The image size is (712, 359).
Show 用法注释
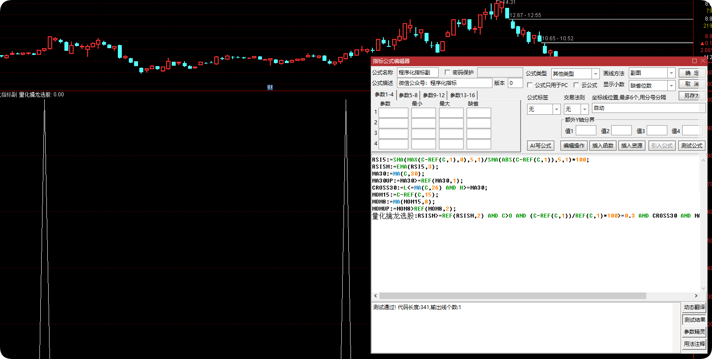click(694, 344)
